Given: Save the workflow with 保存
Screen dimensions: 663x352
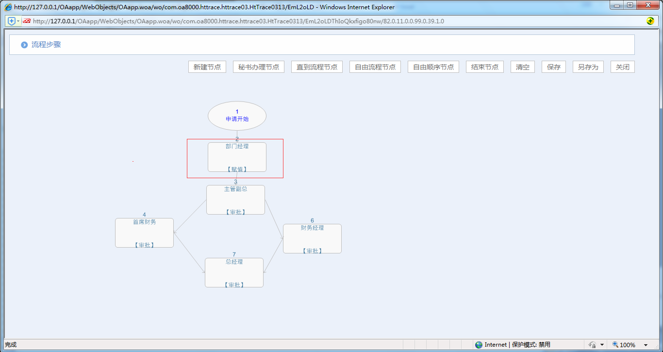Looking at the screenshot, I should point(554,67).
